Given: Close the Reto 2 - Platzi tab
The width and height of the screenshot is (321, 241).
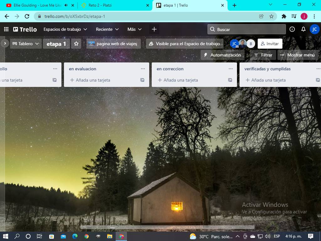Looking at the screenshot, I should [148, 6].
